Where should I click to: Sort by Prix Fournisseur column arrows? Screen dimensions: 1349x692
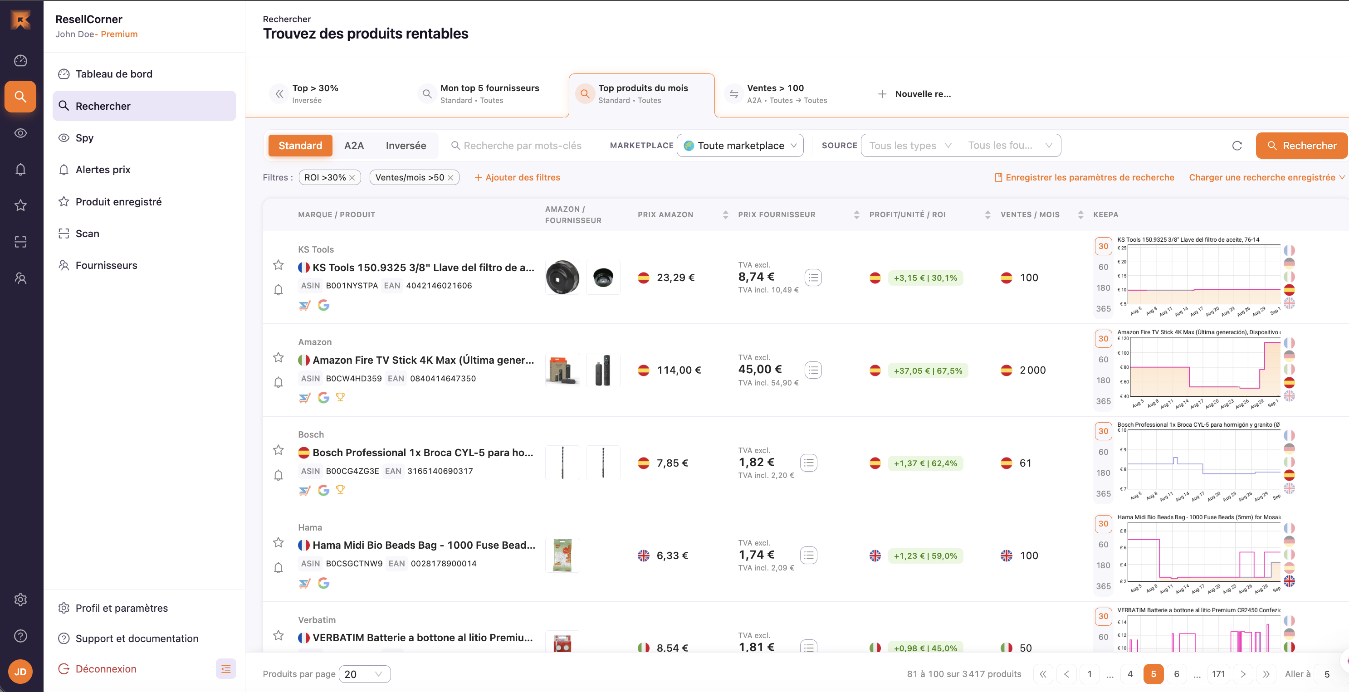857,214
